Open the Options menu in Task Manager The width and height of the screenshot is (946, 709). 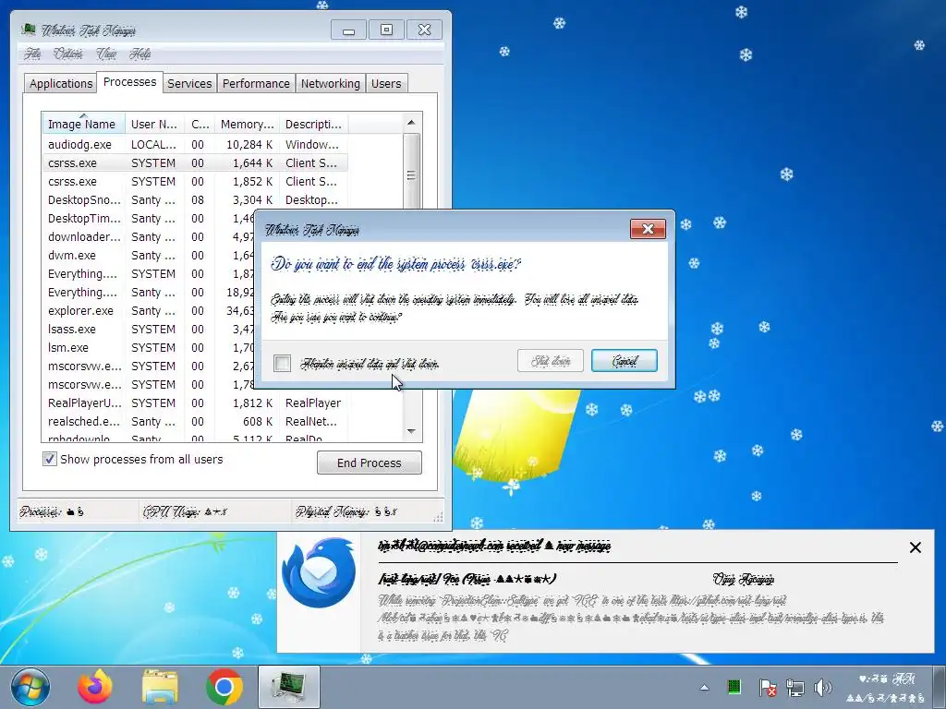[x=68, y=54]
